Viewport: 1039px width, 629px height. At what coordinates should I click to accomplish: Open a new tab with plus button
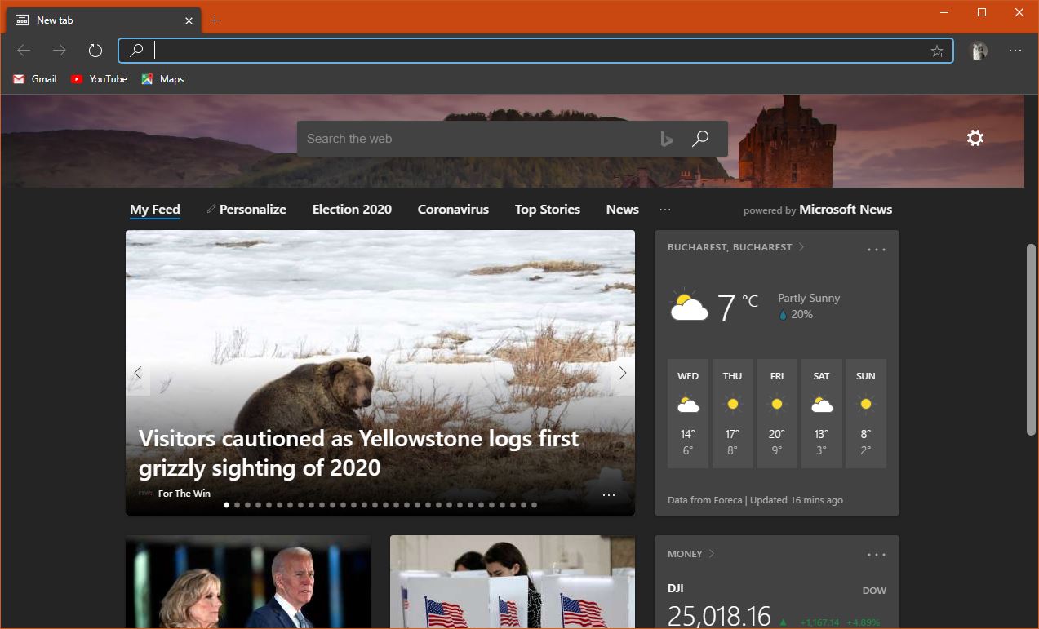coord(215,20)
